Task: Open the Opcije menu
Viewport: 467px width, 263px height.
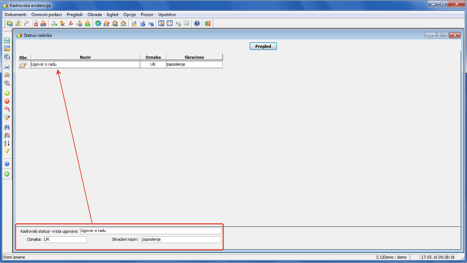Action: tap(130, 15)
